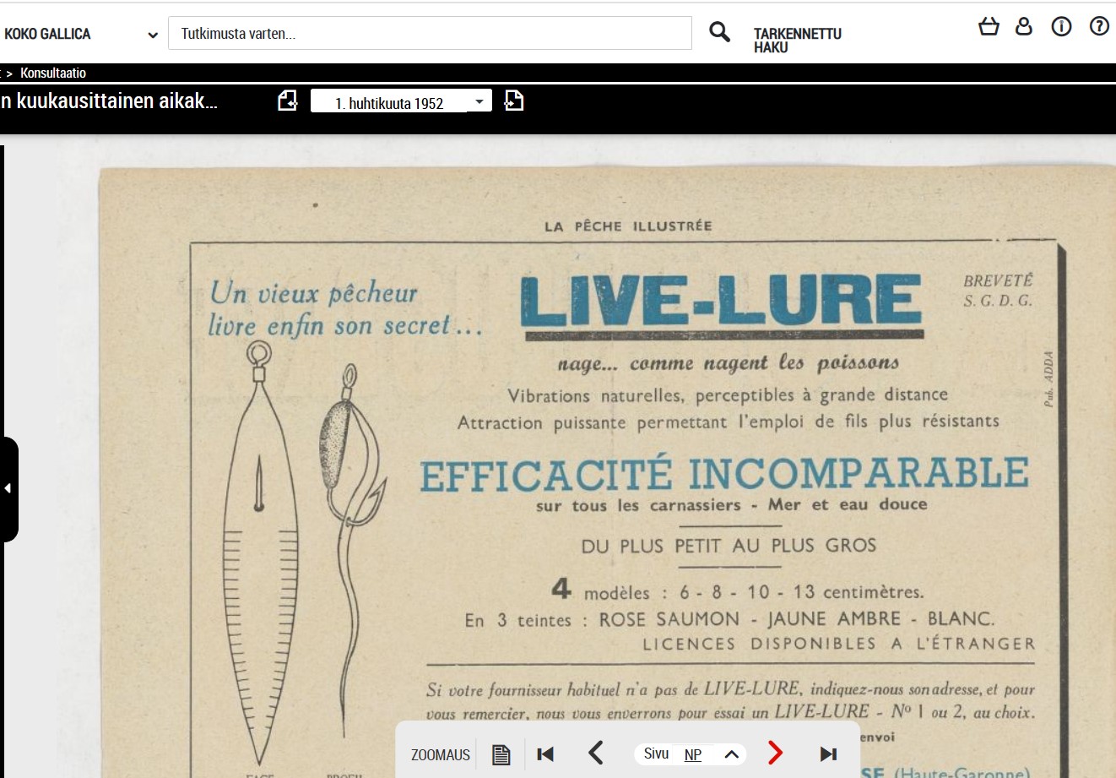
Task: Open the user account icon
Action: coord(1024,27)
